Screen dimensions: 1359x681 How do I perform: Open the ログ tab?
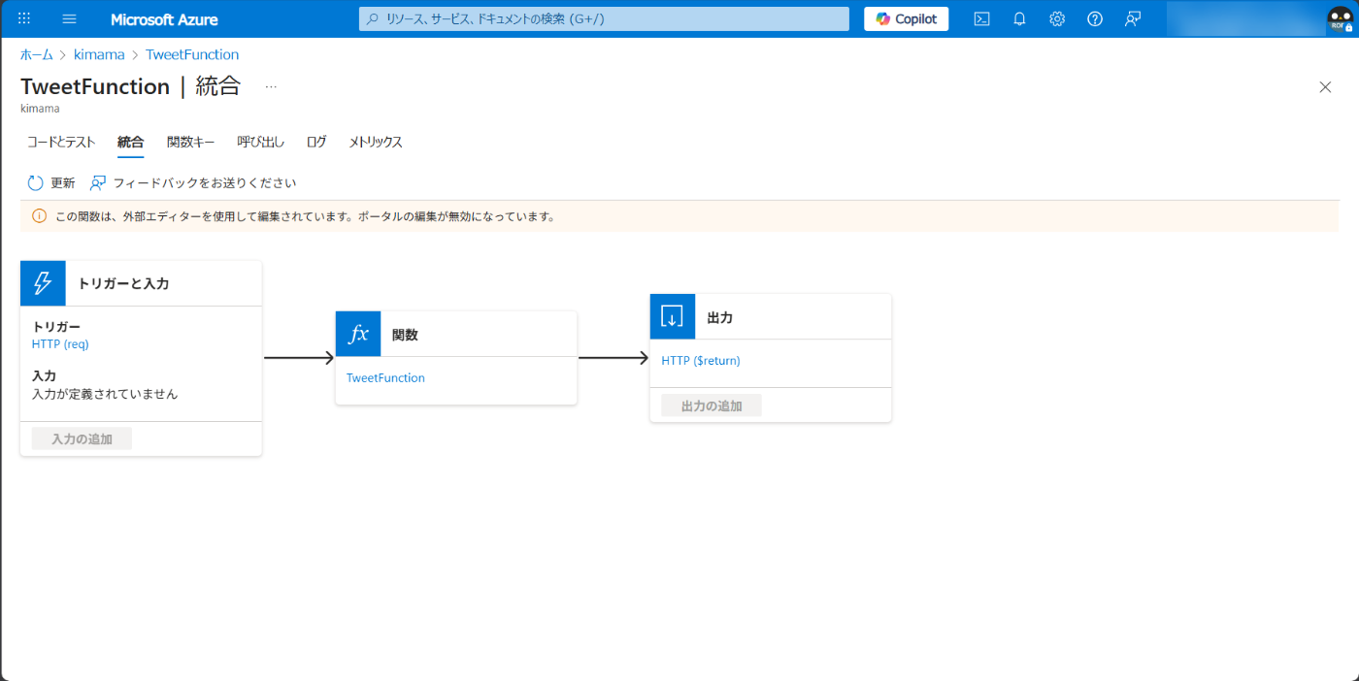(316, 142)
